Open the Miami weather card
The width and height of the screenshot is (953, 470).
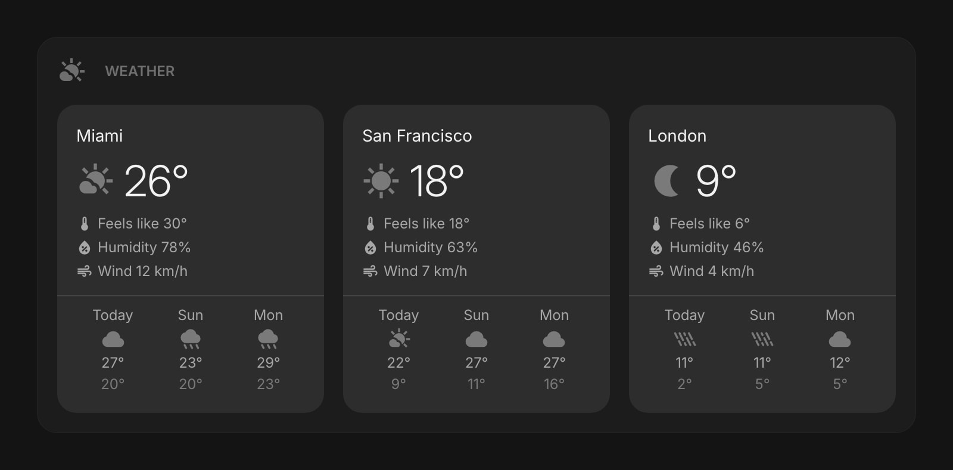191,256
